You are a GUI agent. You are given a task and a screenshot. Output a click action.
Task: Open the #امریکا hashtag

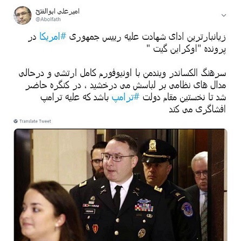pyautogui.click(x=52, y=37)
